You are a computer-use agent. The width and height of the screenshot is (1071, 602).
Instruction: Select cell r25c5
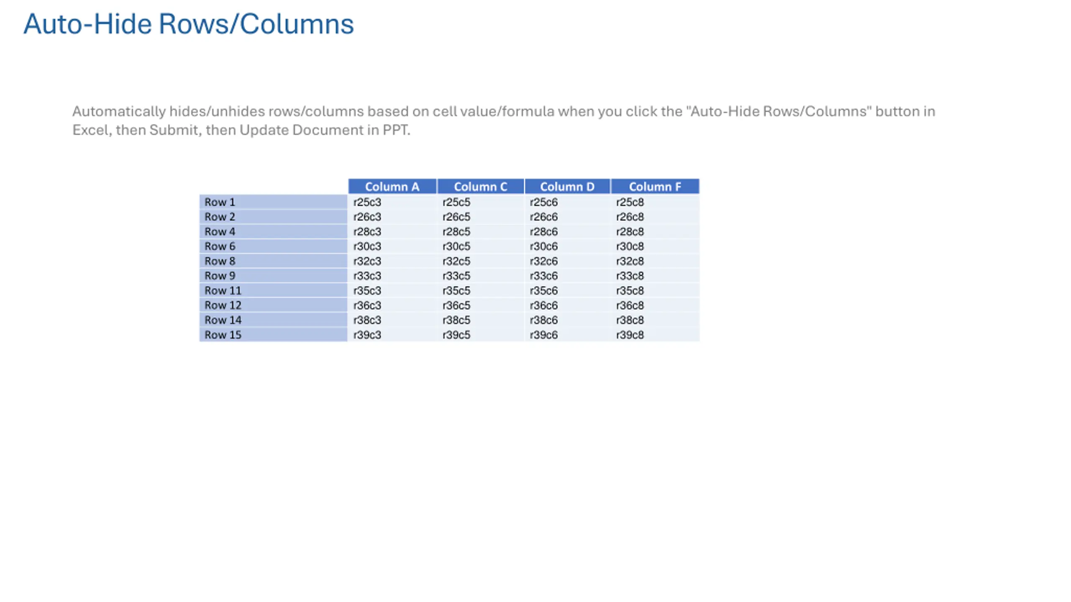[x=481, y=202]
